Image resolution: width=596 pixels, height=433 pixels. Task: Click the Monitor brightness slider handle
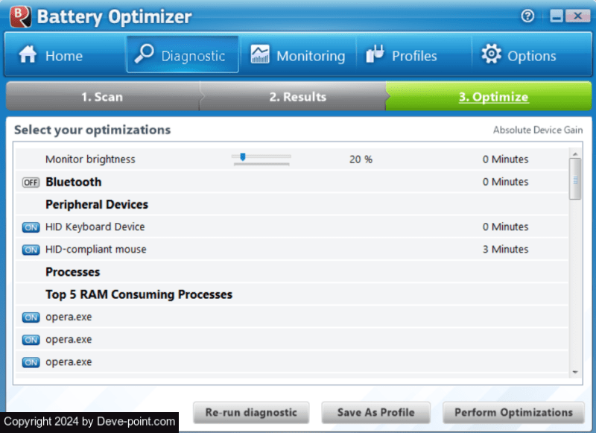pos(242,157)
